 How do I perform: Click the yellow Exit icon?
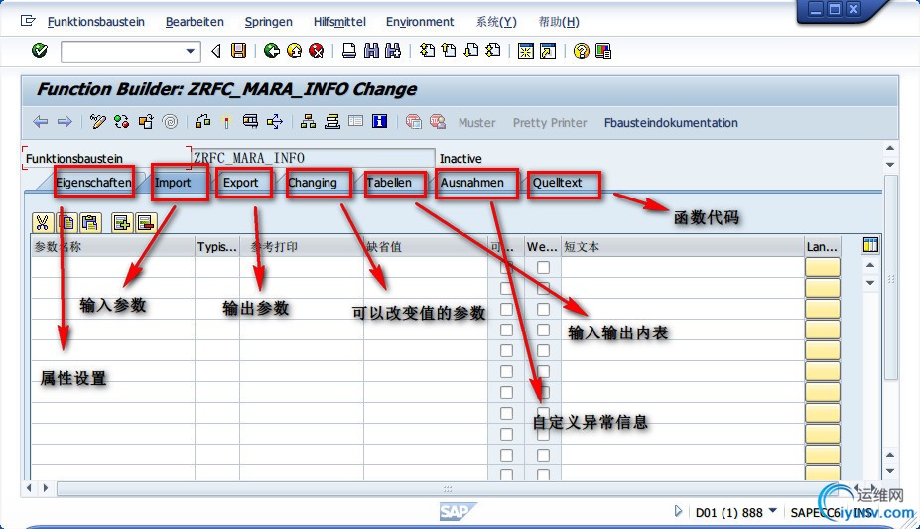tap(294, 51)
